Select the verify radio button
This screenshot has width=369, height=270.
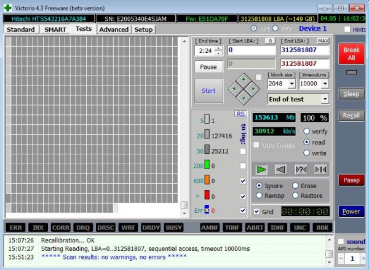point(306,131)
